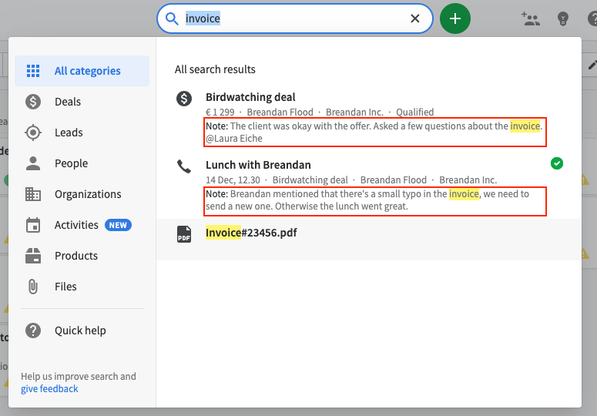Filter results by Activities
The width and height of the screenshot is (597, 416).
point(82,225)
